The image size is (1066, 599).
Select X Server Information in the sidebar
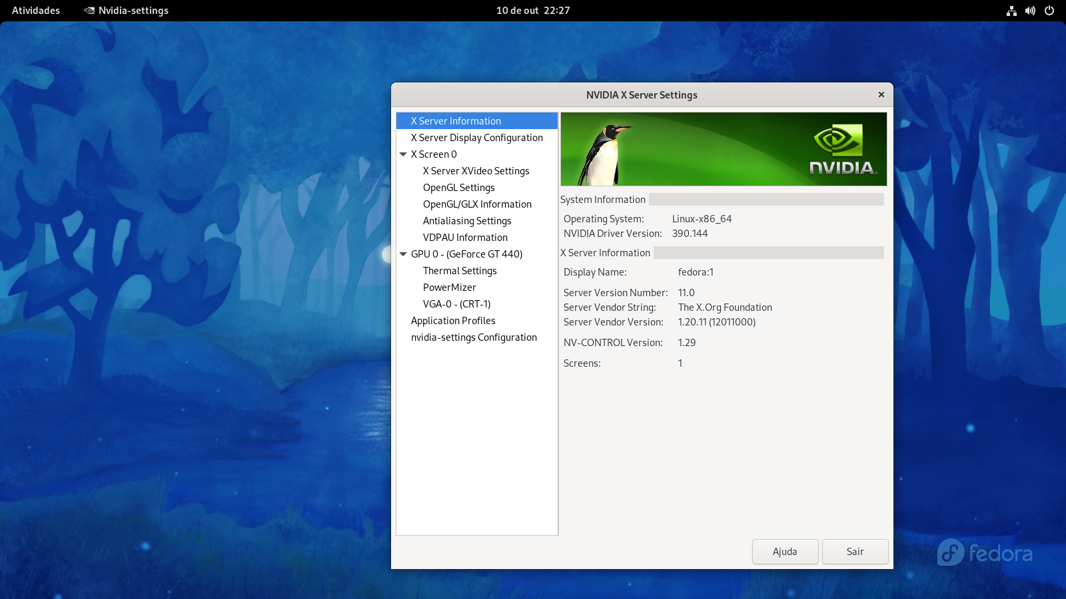click(x=477, y=121)
